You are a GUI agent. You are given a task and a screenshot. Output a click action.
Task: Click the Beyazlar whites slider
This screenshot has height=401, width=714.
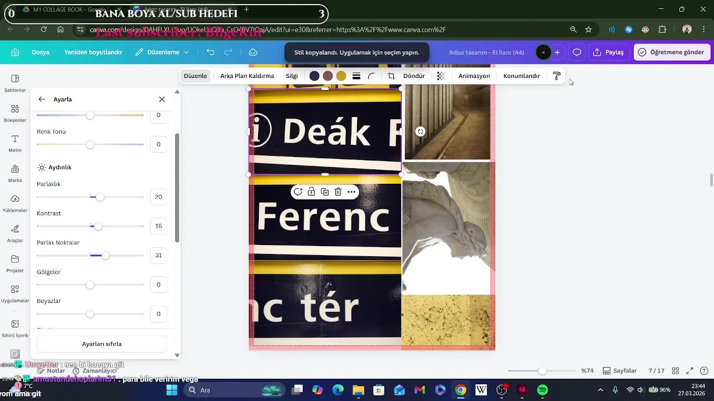90,314
